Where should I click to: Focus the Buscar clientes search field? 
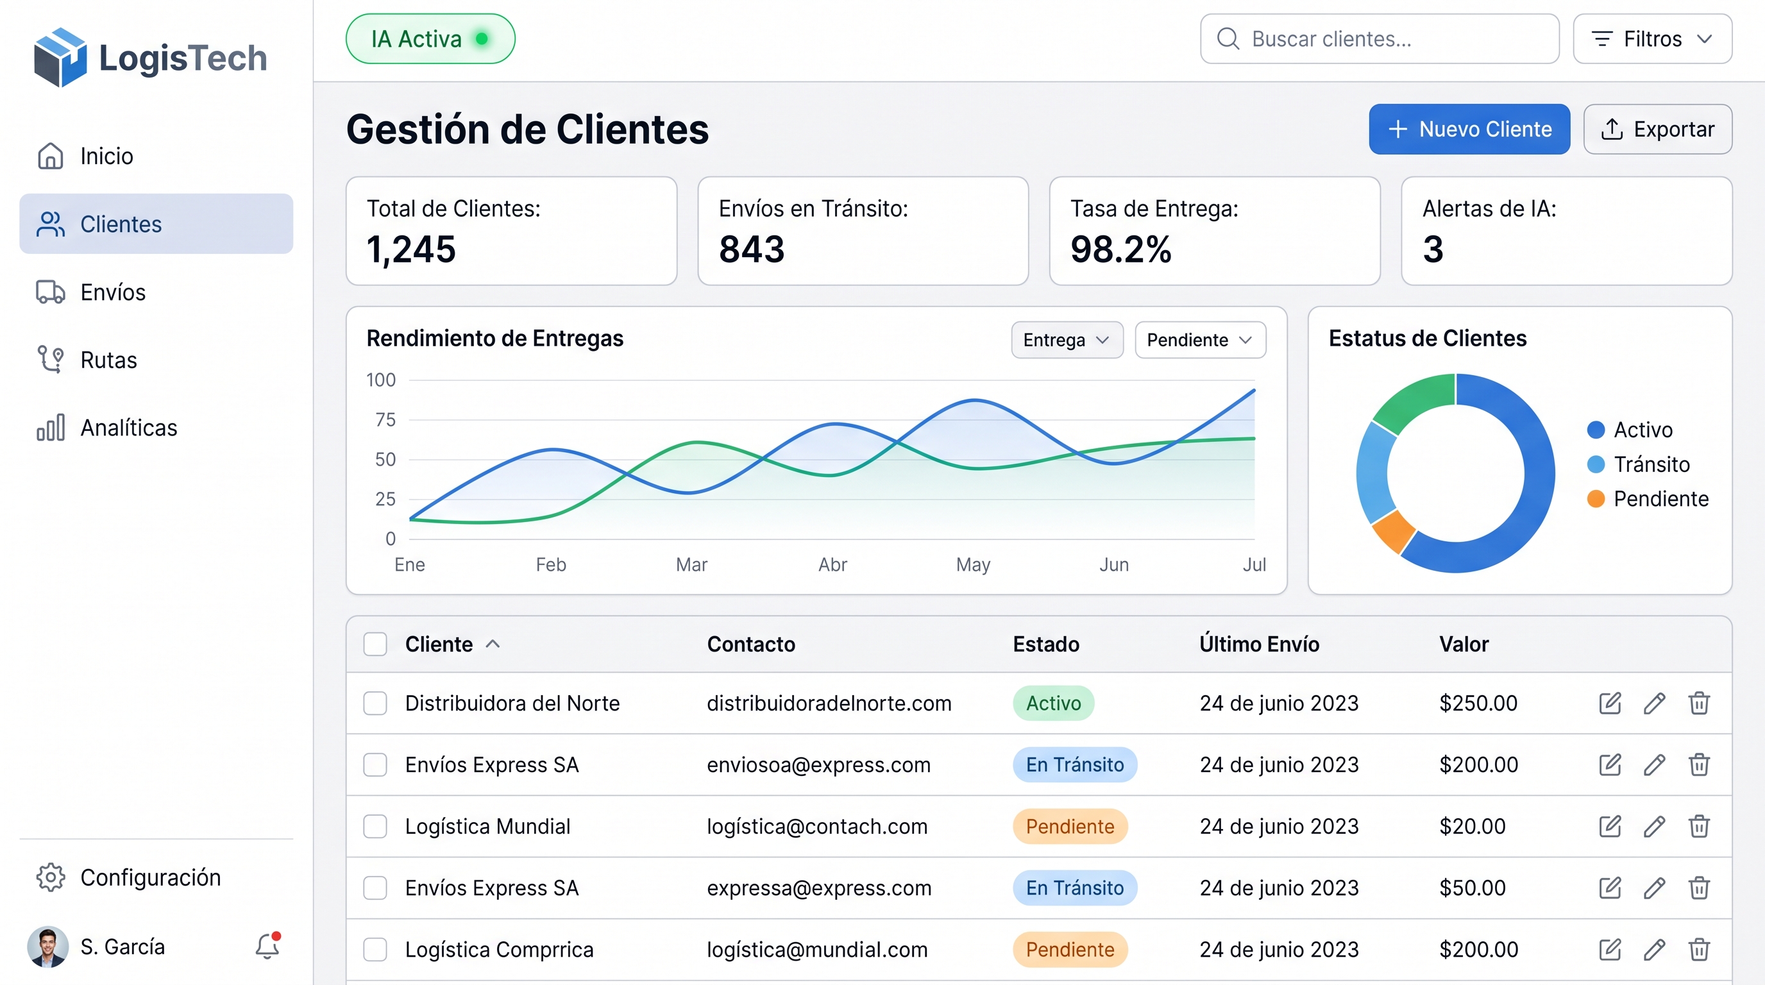1380,39
